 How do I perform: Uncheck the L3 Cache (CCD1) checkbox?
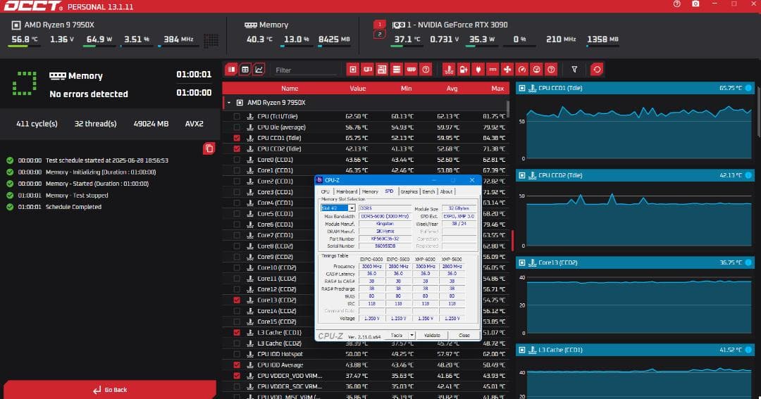point(236,333)
